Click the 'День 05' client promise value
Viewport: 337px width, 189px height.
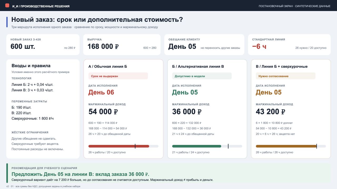tap(182, 46)
